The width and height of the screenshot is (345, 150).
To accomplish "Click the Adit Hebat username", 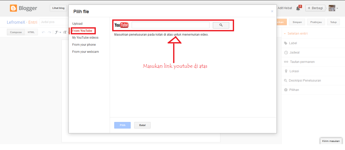I will (x=285, y=8).
